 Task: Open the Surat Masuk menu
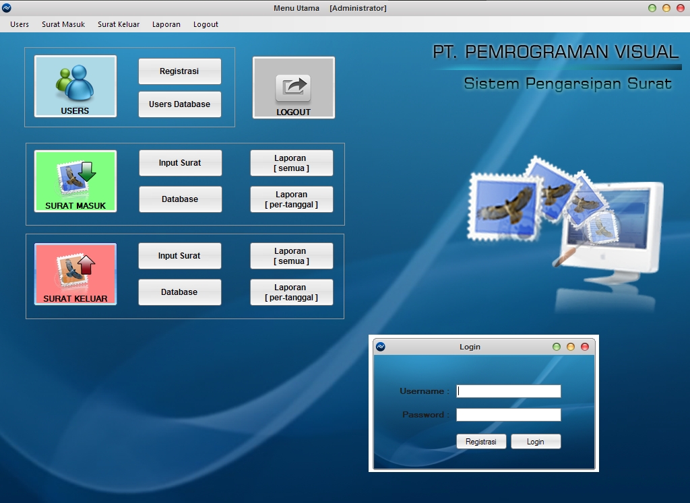click(x=63, y=24)
